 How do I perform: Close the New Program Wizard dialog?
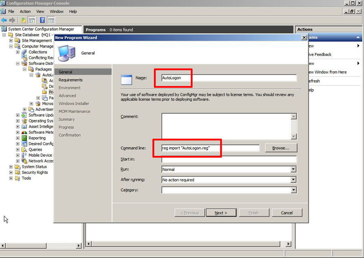click(x=304, y=37)
